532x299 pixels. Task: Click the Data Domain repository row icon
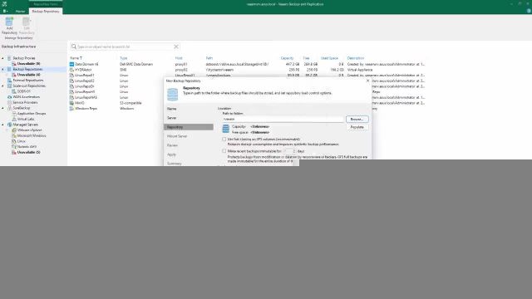pos(71,64)
